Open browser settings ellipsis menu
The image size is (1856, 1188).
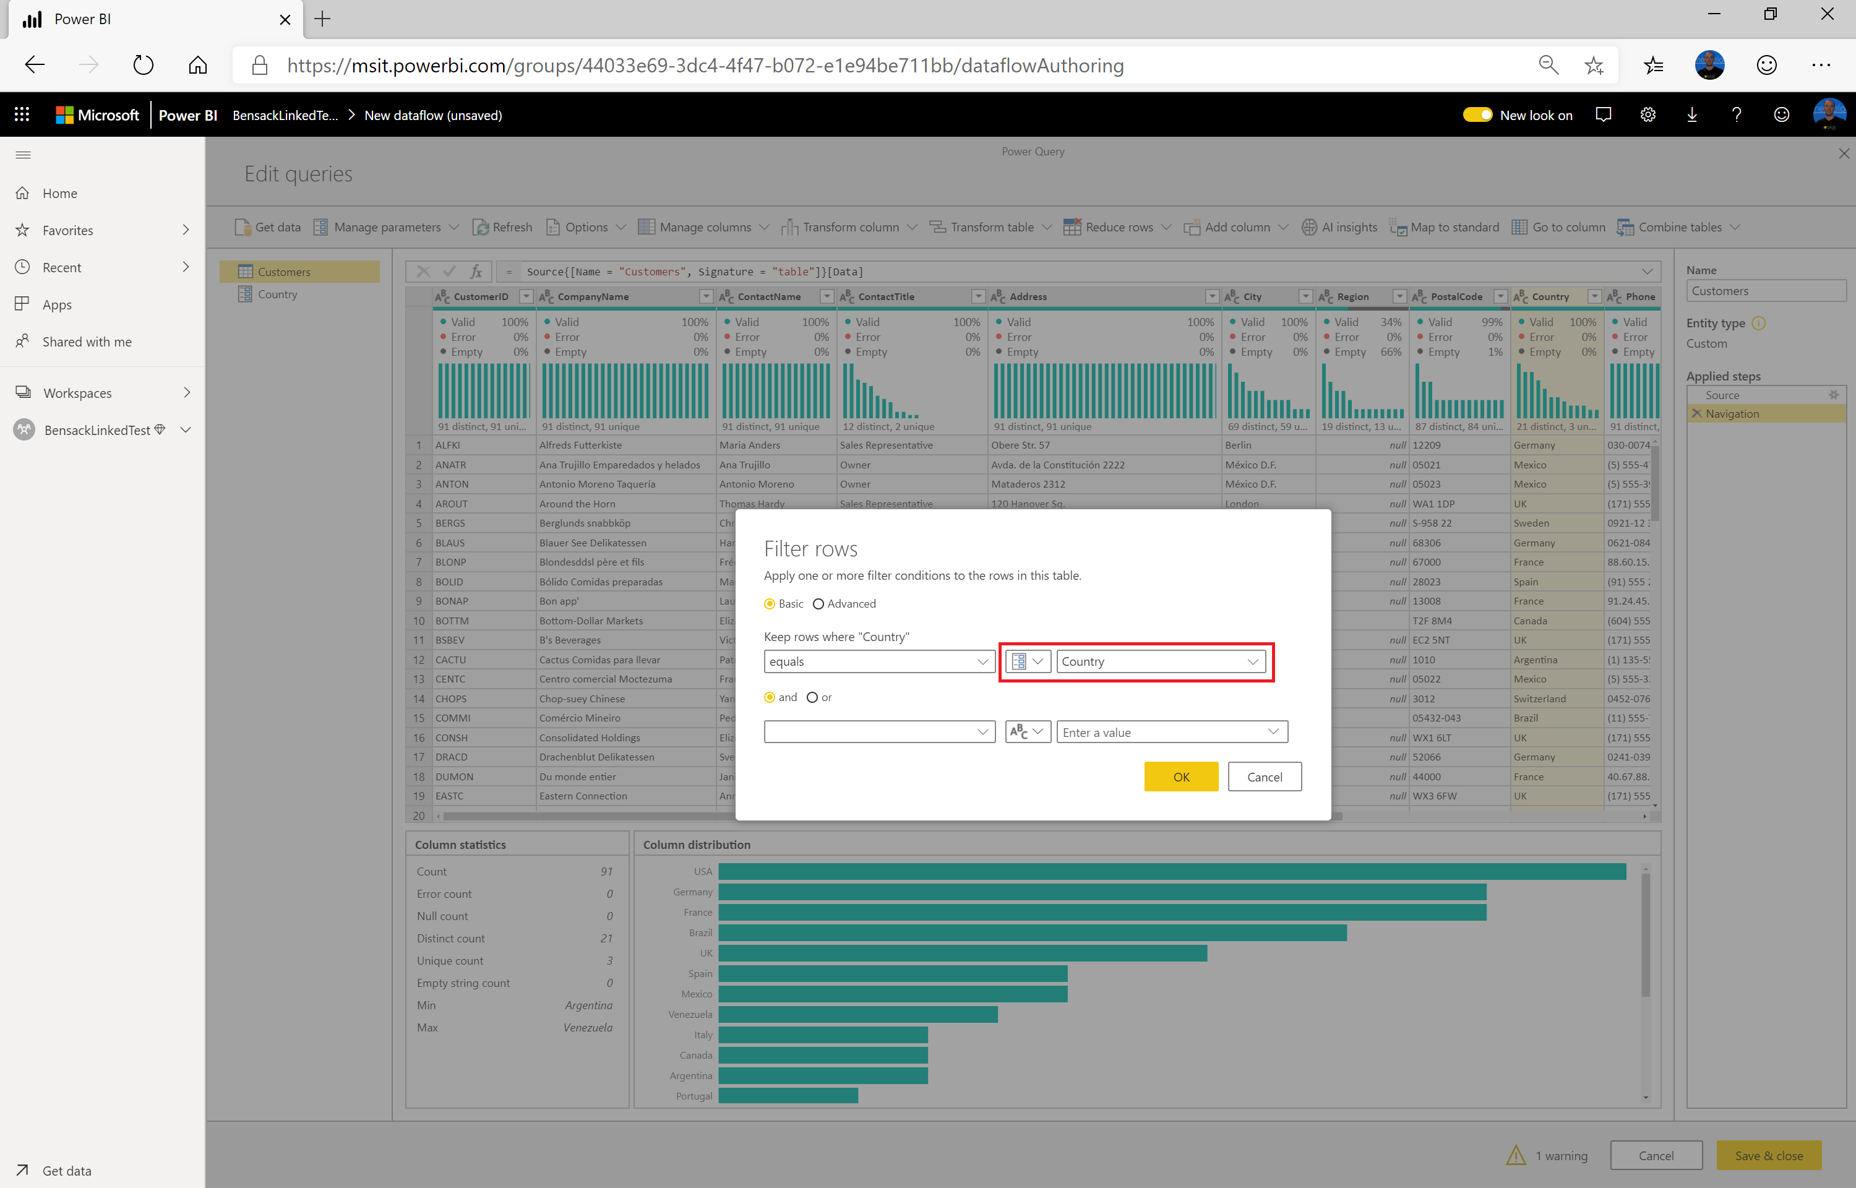1821,65
